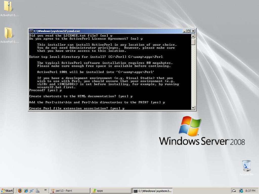The height and width of the screenshot is (194, 259).
Task: Click the console vertical scrollbar thumb
Action: (193, 42)
